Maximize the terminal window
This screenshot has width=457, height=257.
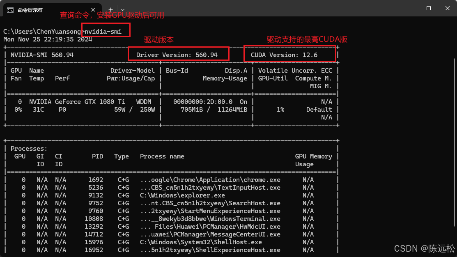428,8
